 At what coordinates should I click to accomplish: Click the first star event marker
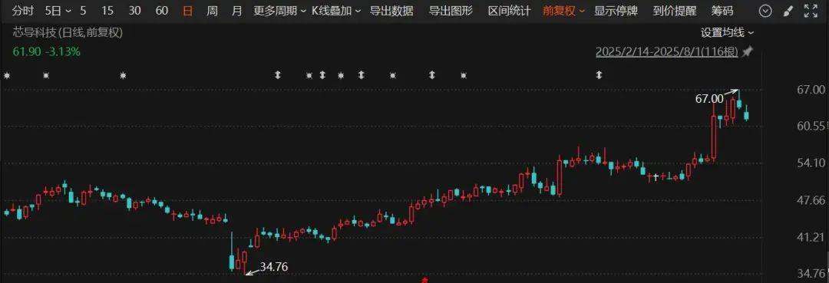tap(7, 75)
